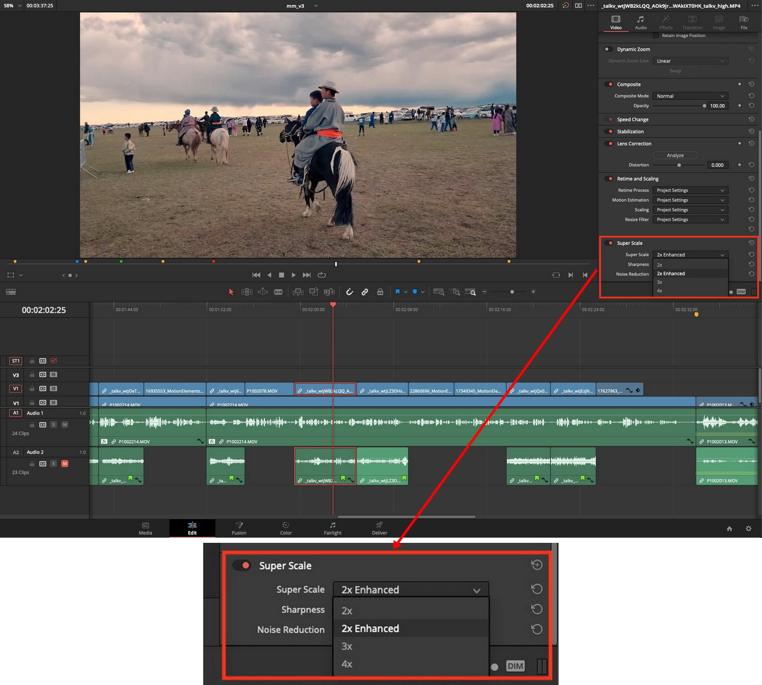Activate the Blade edit mode icon
This screenshot has width=762, height=685.
pyautogui.click(x=278, y=292)
